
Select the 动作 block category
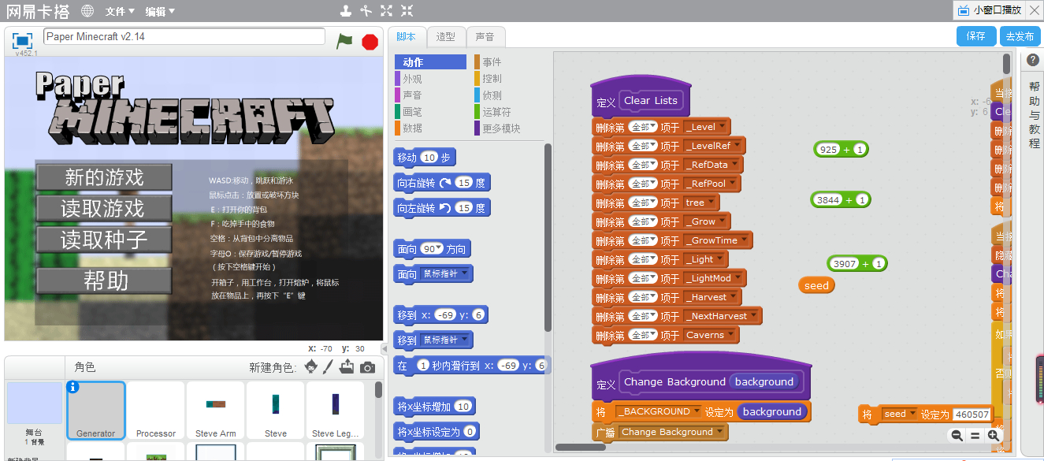[430, 62]
